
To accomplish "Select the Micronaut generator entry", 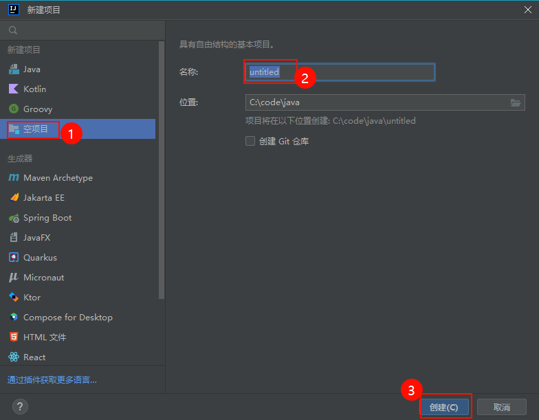I will pos(78,278).
